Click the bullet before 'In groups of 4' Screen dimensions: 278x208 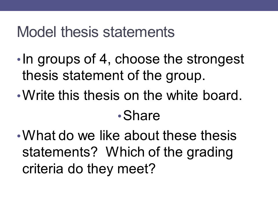pos(19,60)
